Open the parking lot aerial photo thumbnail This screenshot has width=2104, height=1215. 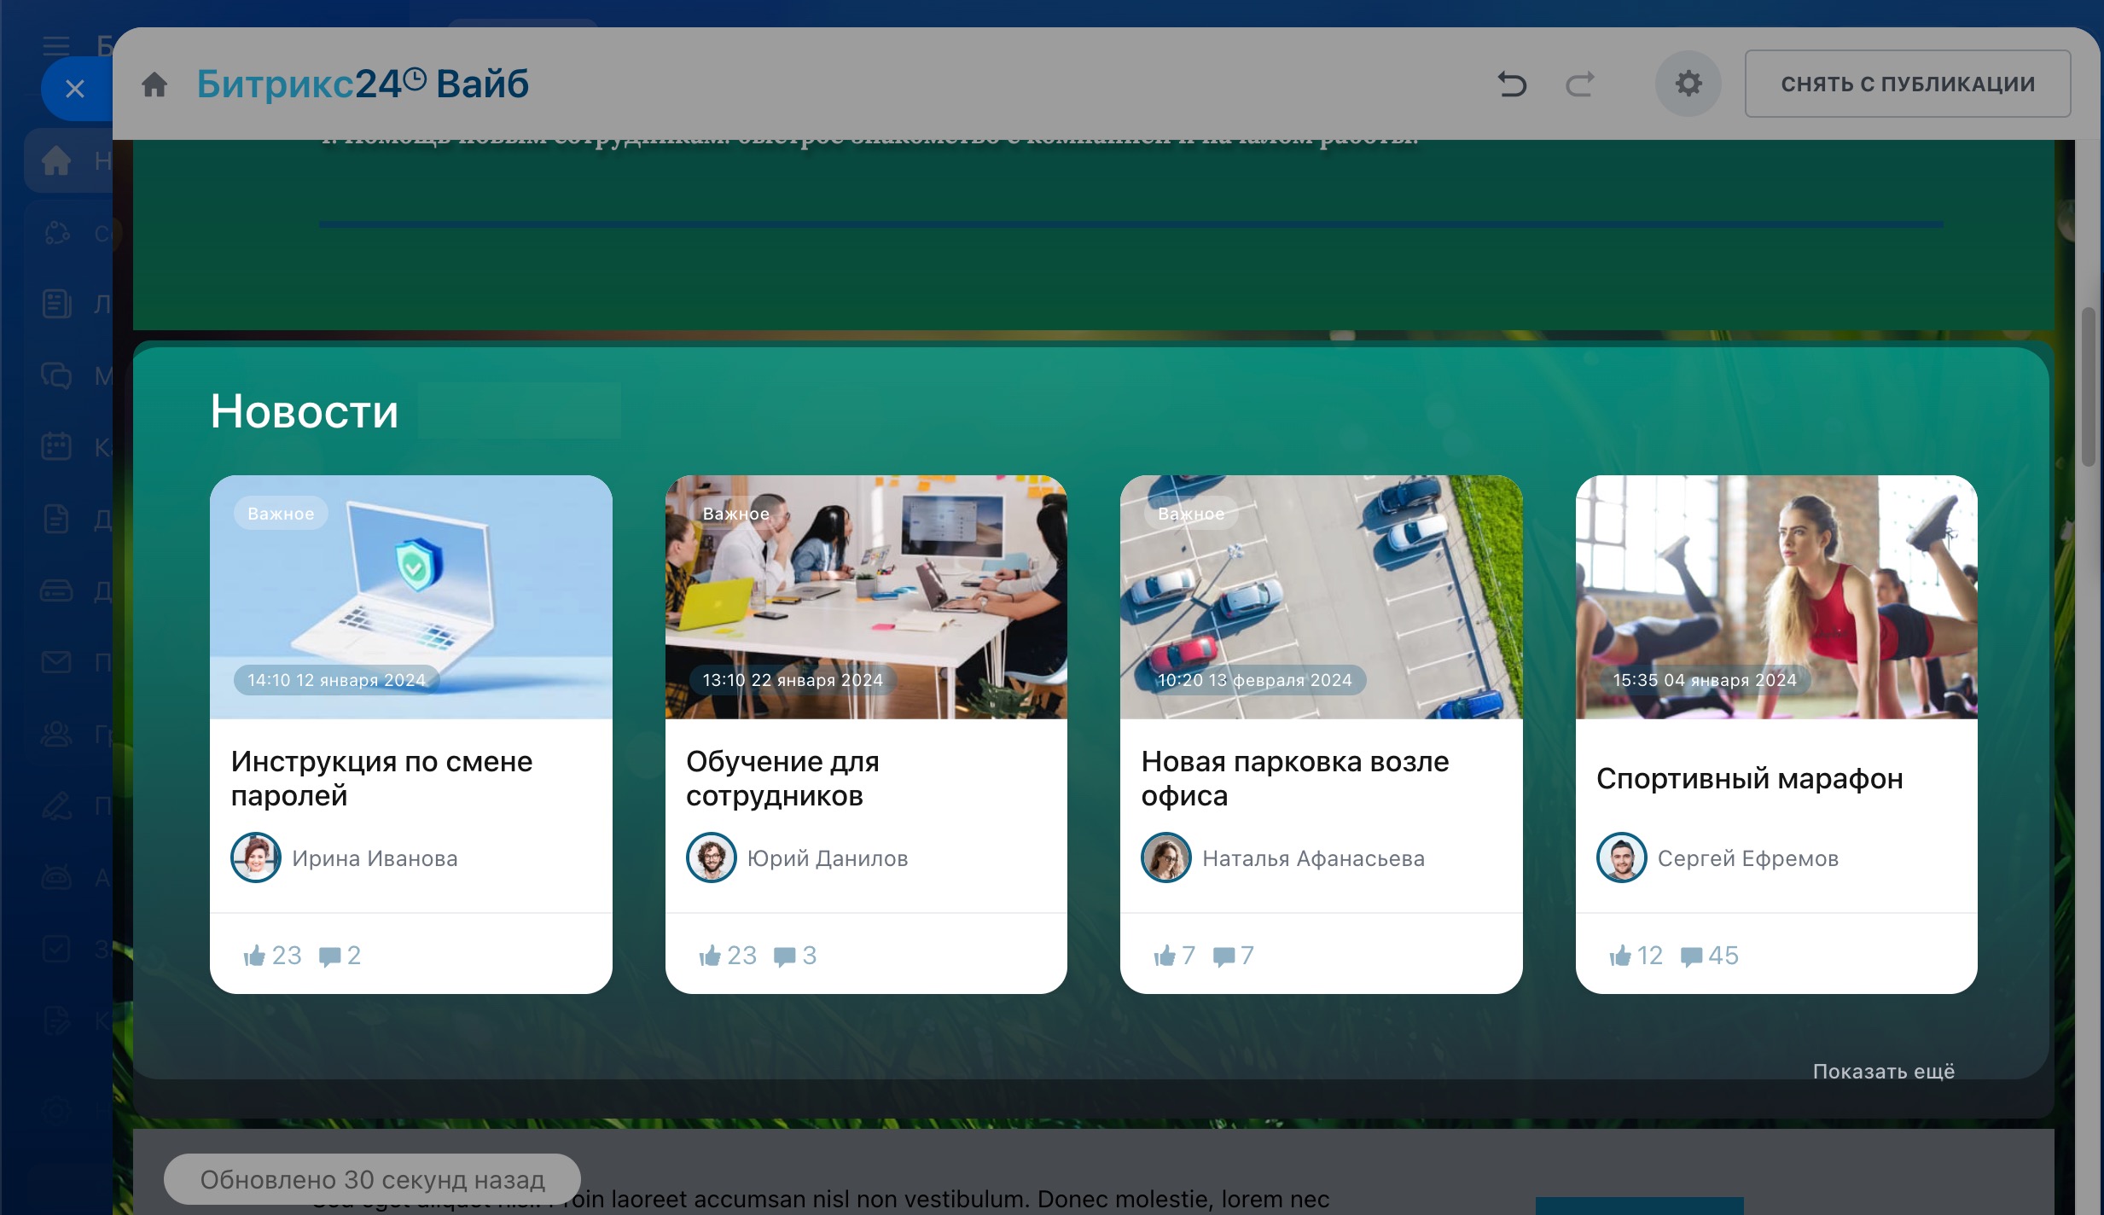1321,596
